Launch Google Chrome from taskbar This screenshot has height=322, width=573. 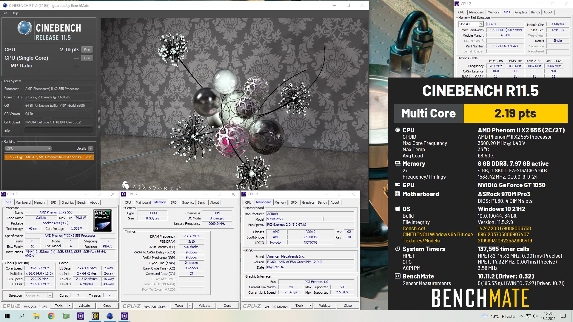pyautogui.click(x=51, y=316)
